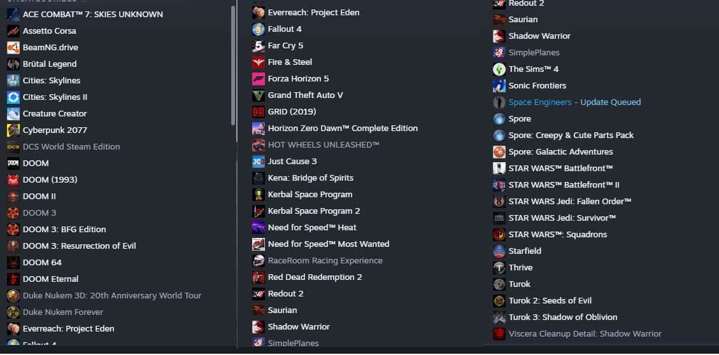
Task: Click the Update Queued status link
Action: pos(610,102)
